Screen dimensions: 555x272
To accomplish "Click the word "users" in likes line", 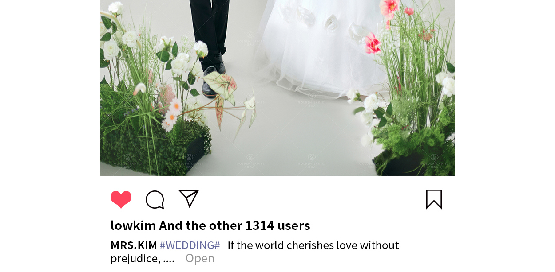I will point(294,225).
